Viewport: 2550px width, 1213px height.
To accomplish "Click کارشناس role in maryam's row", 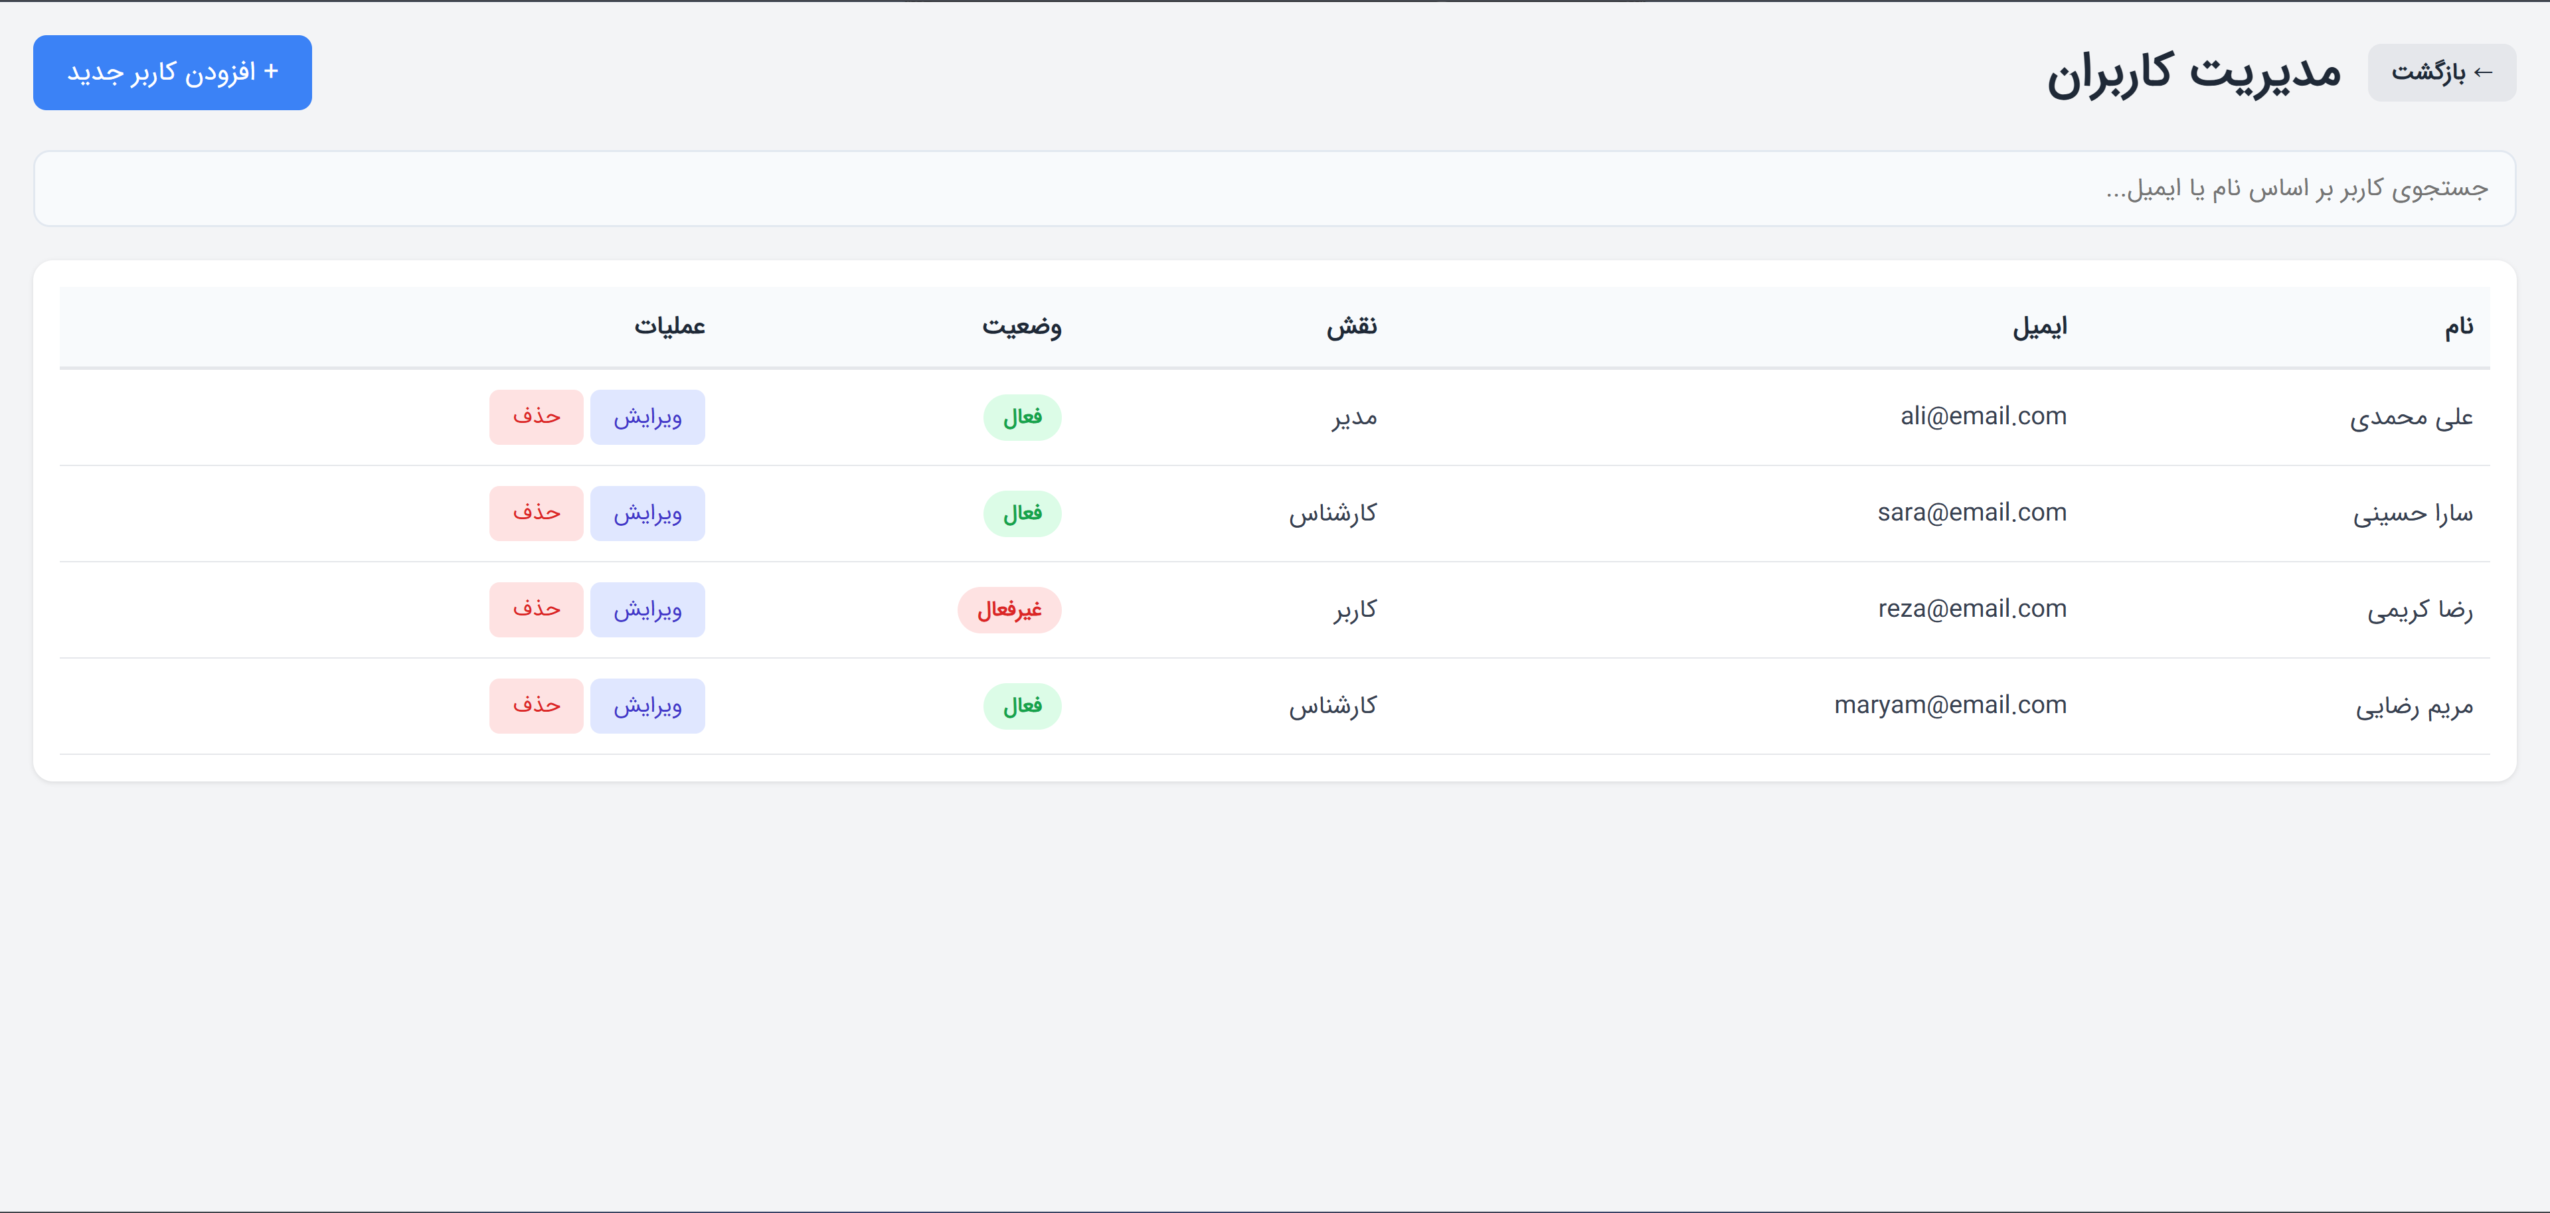I will point(1332,706).
